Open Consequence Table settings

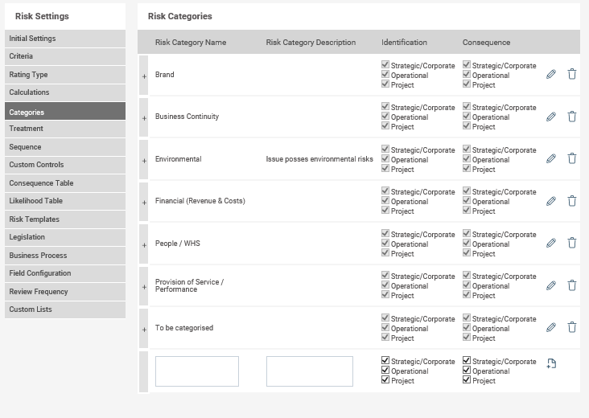tap(65, 183)
